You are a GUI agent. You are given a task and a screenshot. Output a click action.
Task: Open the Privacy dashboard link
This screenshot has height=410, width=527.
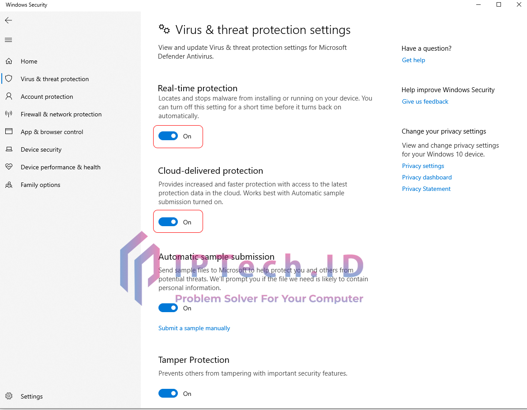pos(427,177)
